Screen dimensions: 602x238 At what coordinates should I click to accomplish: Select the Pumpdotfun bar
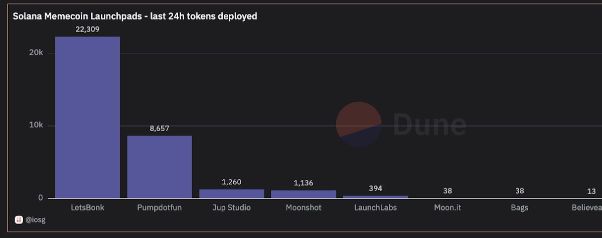coord(160,167)
